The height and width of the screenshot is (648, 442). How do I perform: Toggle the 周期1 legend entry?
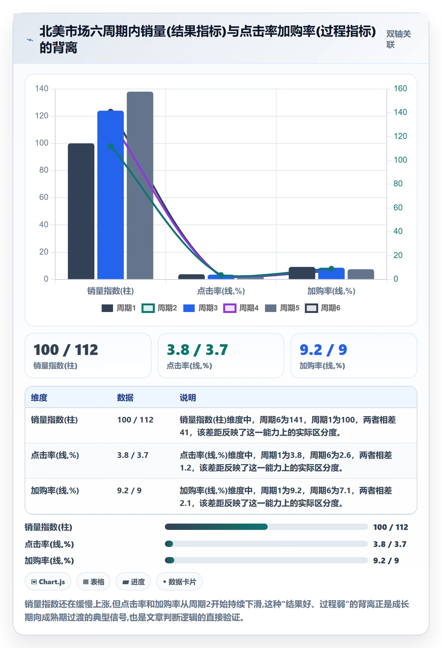118,308
